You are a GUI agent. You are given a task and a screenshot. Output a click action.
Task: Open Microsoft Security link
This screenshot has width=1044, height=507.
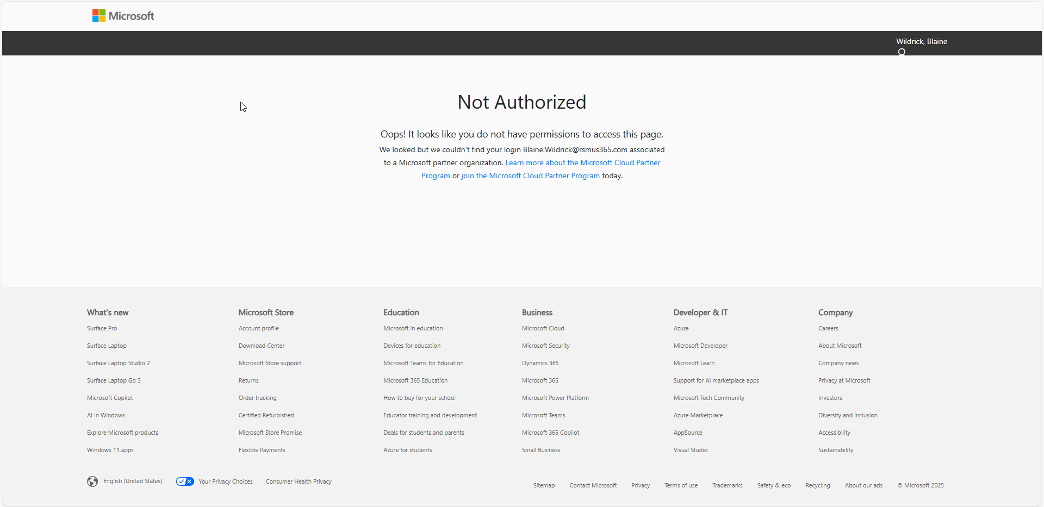(546, 346)
